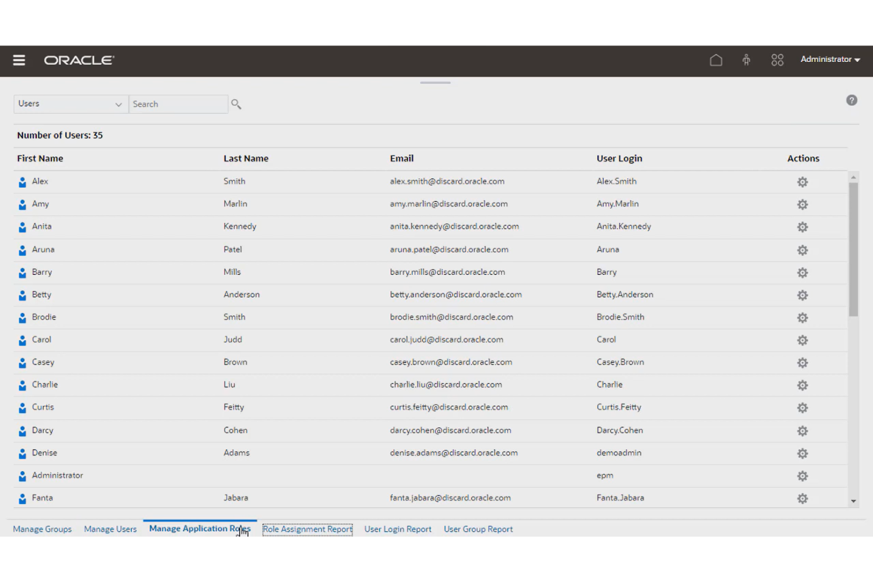Open Actions gear for Fanta Jabara

[802, 498]
